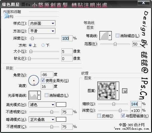152x133 pixels.
Task: Click the shadow mode color swatch
Action: coord(61,119)
